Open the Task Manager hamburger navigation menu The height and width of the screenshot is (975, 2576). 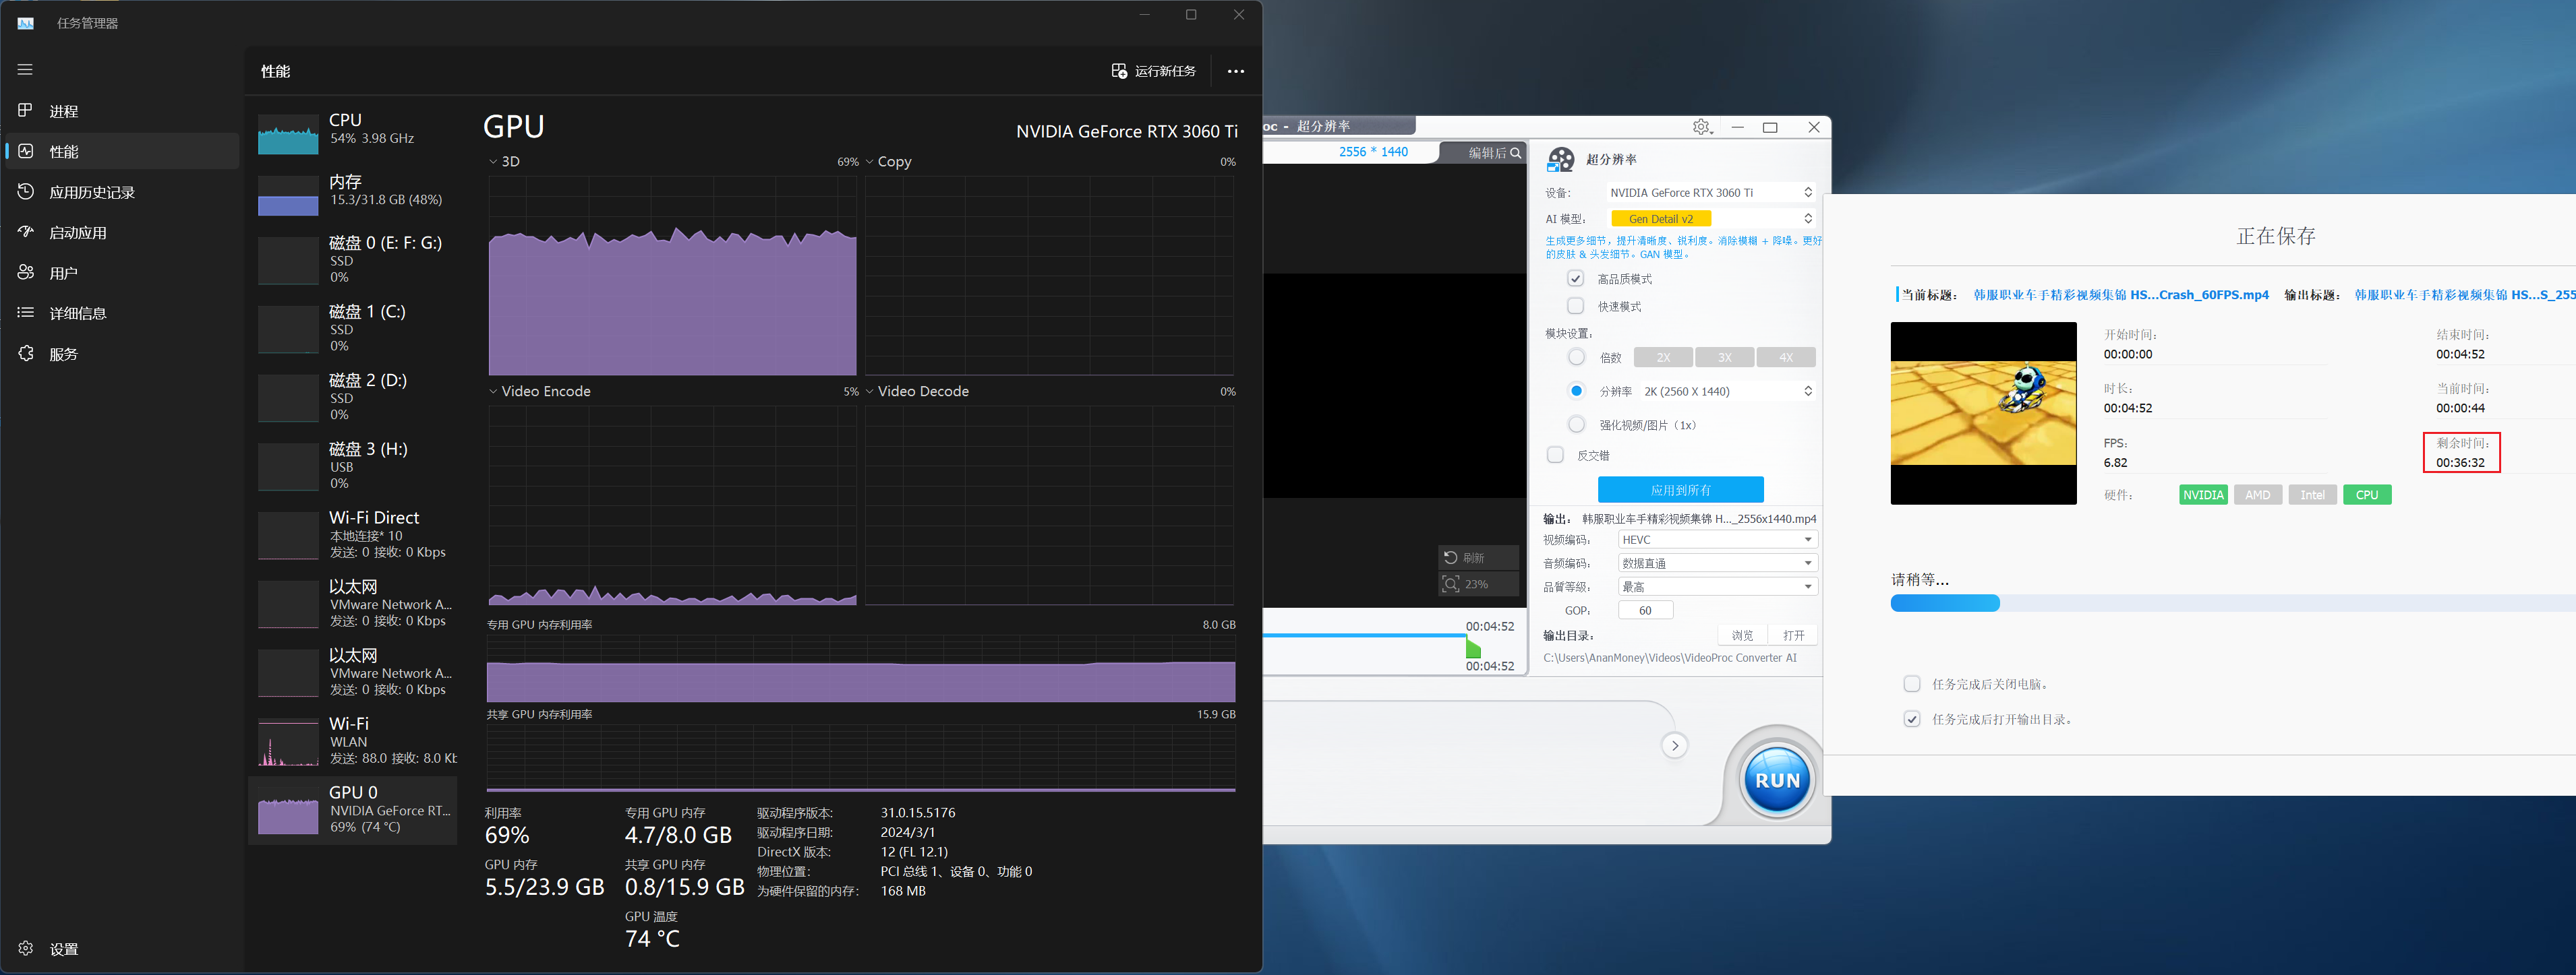point(25,70)
